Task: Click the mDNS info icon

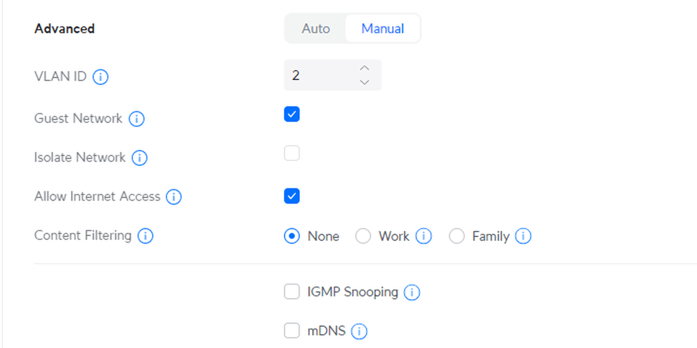Action: click(359, 331)
